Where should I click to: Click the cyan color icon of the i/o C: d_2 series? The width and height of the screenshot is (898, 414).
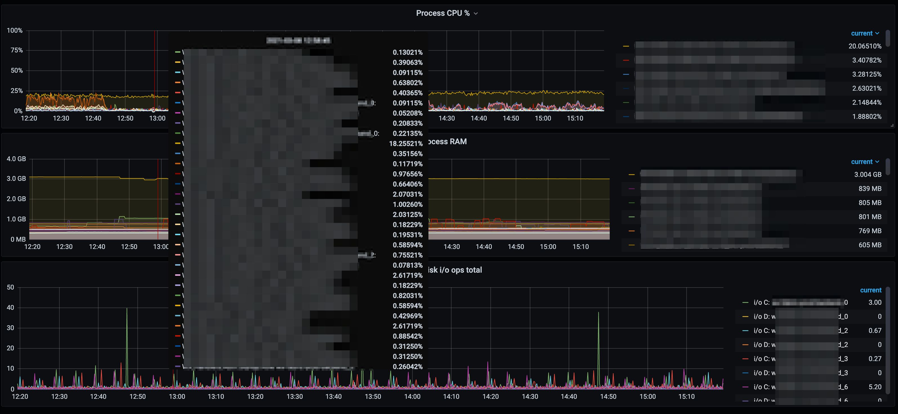click(x=745, y=331)
